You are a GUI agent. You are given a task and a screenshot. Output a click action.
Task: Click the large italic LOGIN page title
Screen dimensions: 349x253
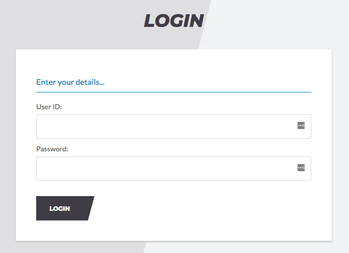174,21
